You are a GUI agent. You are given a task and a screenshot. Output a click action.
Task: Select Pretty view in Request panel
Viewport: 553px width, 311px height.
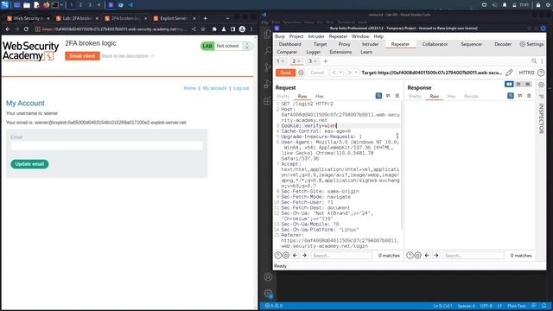point(283,96)
